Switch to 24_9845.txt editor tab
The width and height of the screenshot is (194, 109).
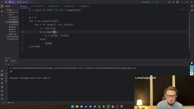coord(84,6)
